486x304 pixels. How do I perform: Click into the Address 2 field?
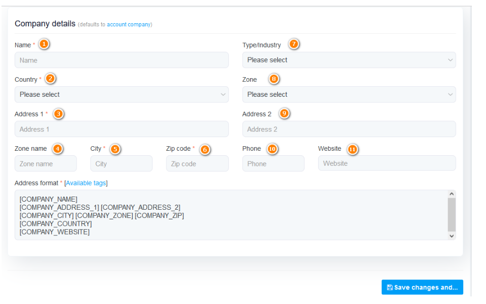[x=349, y=129]
